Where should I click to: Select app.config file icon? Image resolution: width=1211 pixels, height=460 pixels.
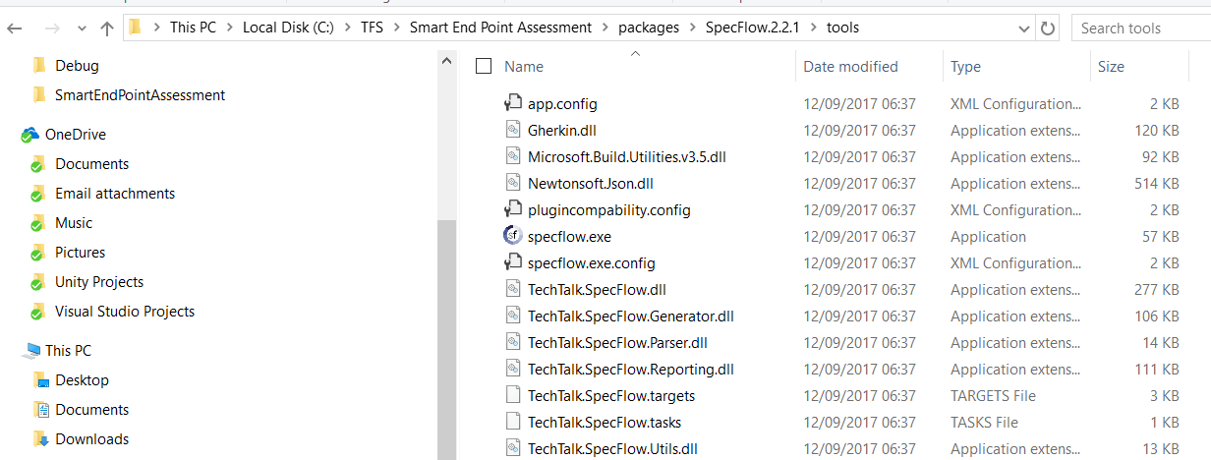click(512, 102)
